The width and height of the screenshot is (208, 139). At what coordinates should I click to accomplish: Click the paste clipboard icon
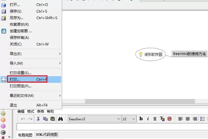(x=52, y=119)
